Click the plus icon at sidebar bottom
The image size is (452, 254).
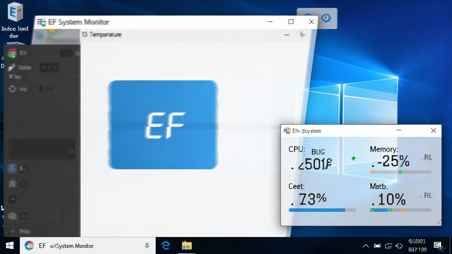pyautogui.click(x=12, y=231)
